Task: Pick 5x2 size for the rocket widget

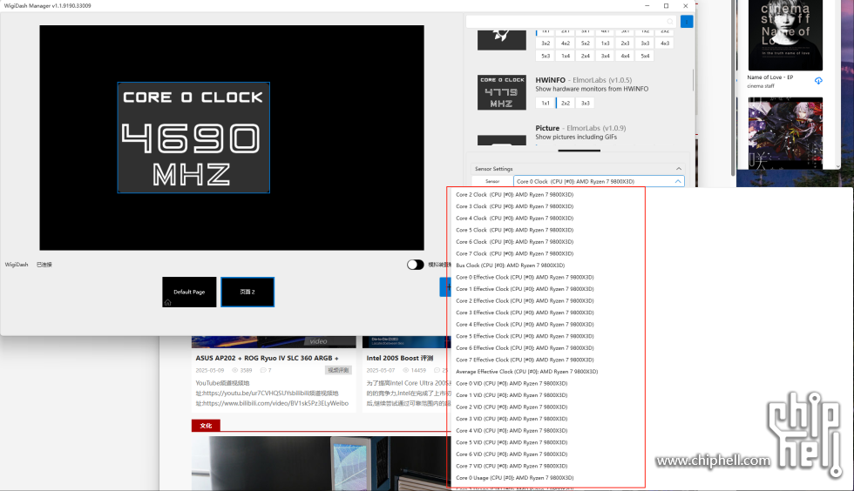Action: [585, 43]
